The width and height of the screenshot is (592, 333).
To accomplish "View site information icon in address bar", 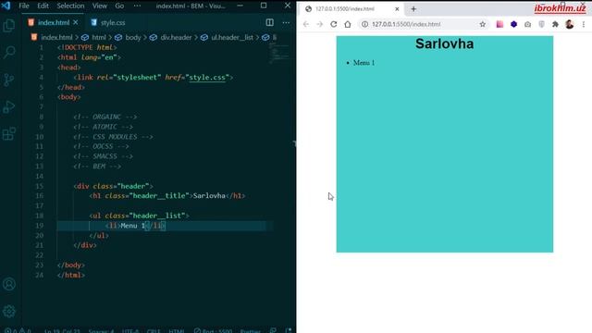I will pyautogui.click(x=364, y=24).
